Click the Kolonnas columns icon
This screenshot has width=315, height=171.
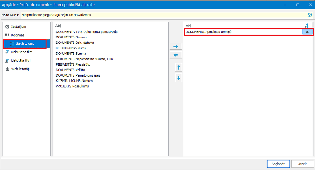point(7,35)
